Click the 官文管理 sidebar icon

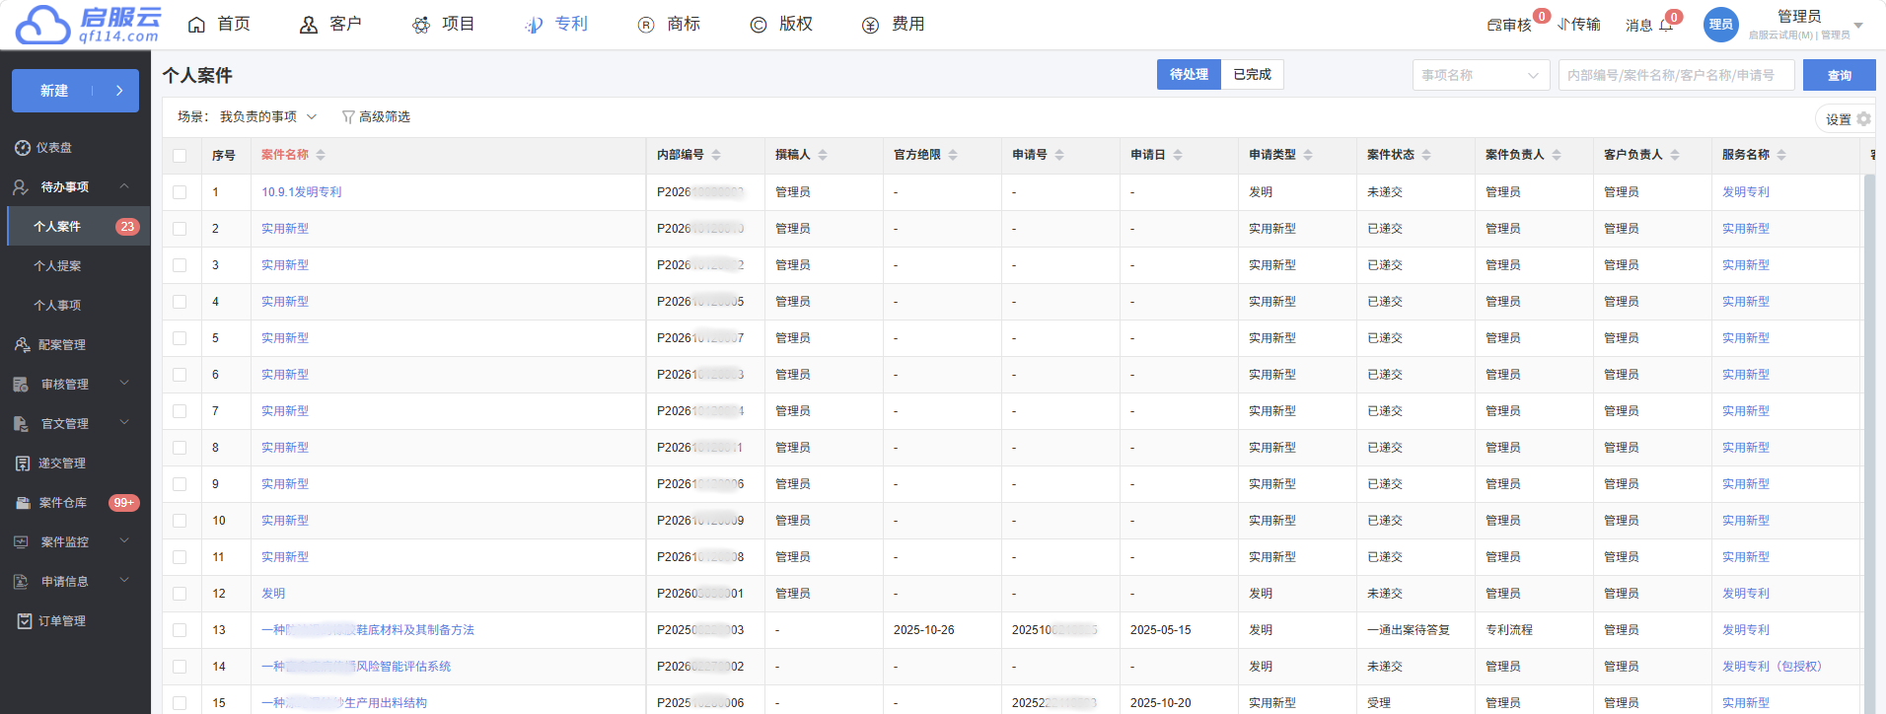click(21, 424)
